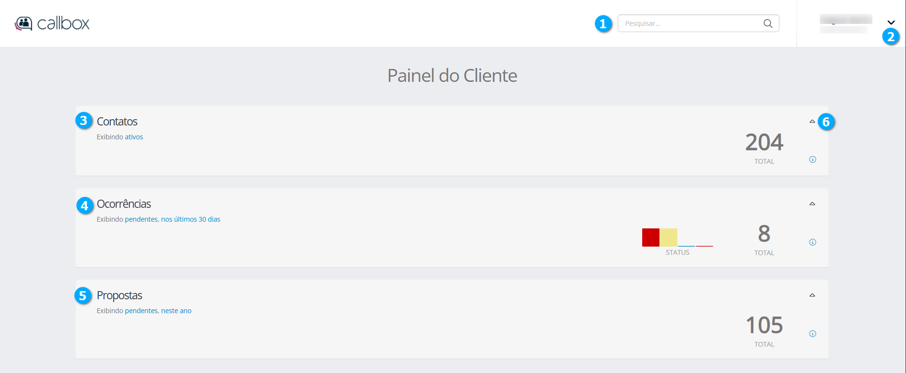Collapse the Propostas panel
The height and width of the screenshot is (373, 906).
[x=812, y=295]
